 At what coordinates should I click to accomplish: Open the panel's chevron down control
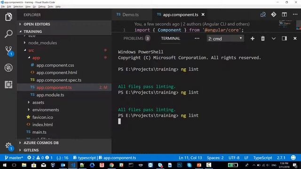[x=274, y=38]
